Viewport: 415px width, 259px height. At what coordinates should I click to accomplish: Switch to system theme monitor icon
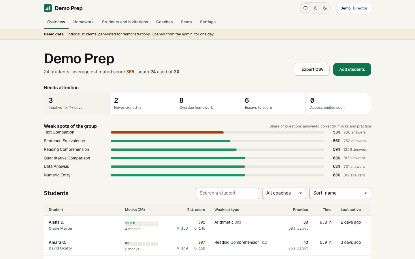[305, 8]
